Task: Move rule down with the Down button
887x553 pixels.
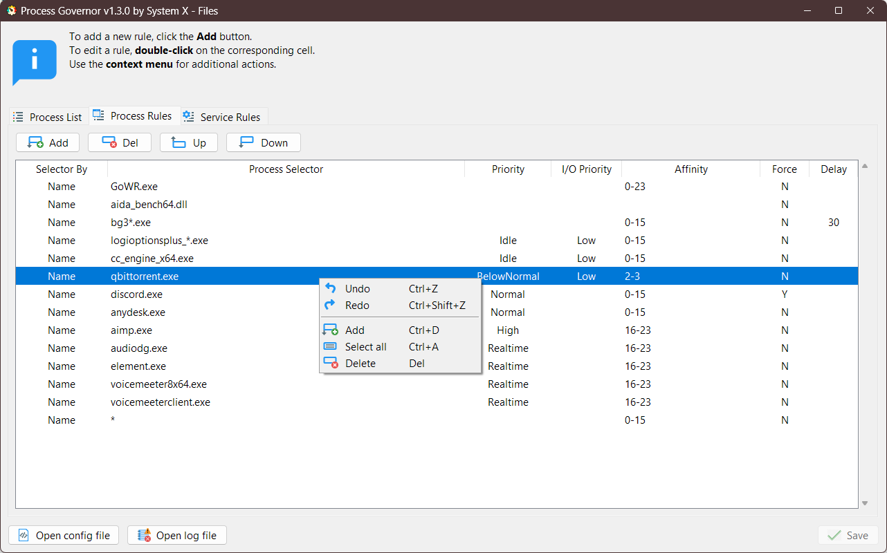Action: (264, 142)
